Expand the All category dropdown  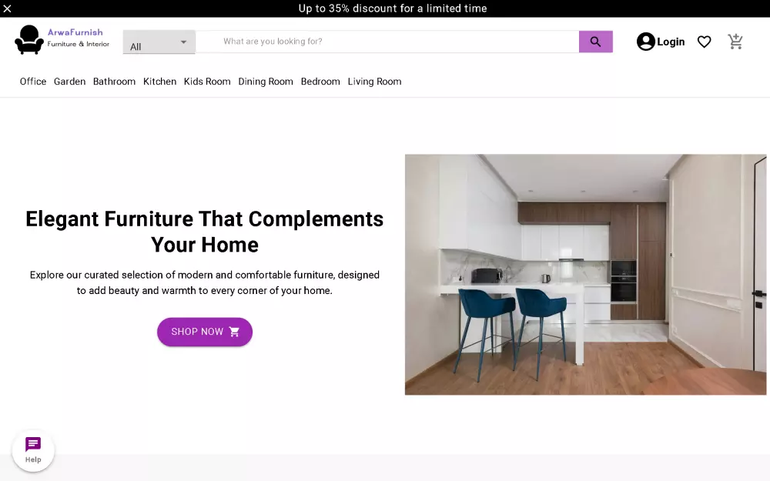pyautogui.click(x=159, y=42)
